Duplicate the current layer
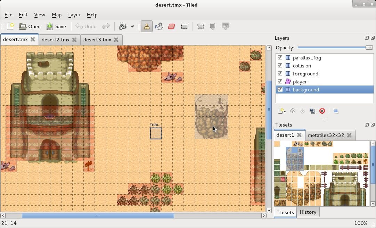 coord(312,111)
